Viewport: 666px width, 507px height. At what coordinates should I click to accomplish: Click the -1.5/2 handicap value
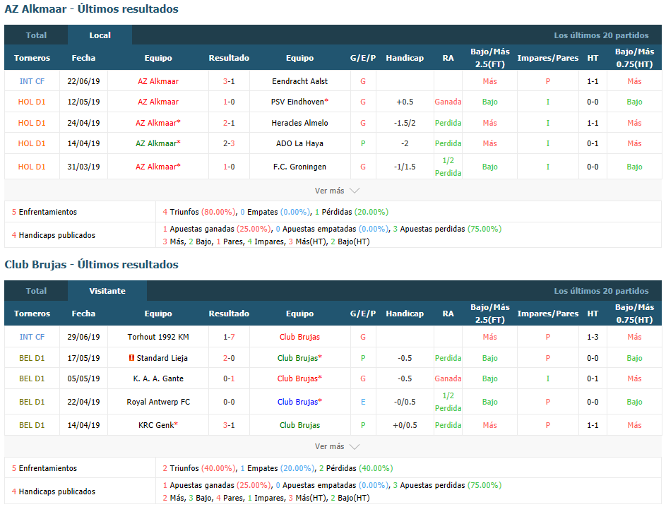coord(405,123)
